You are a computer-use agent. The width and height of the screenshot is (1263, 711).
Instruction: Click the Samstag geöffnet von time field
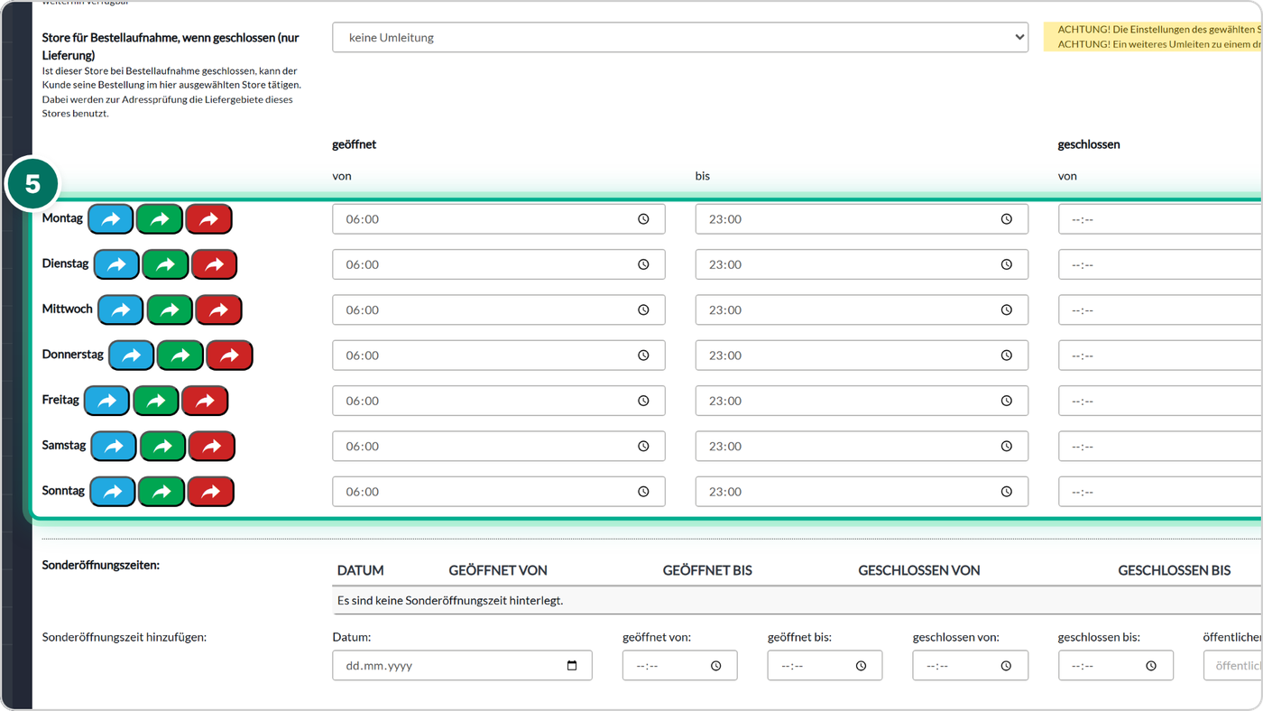[499, 446]
